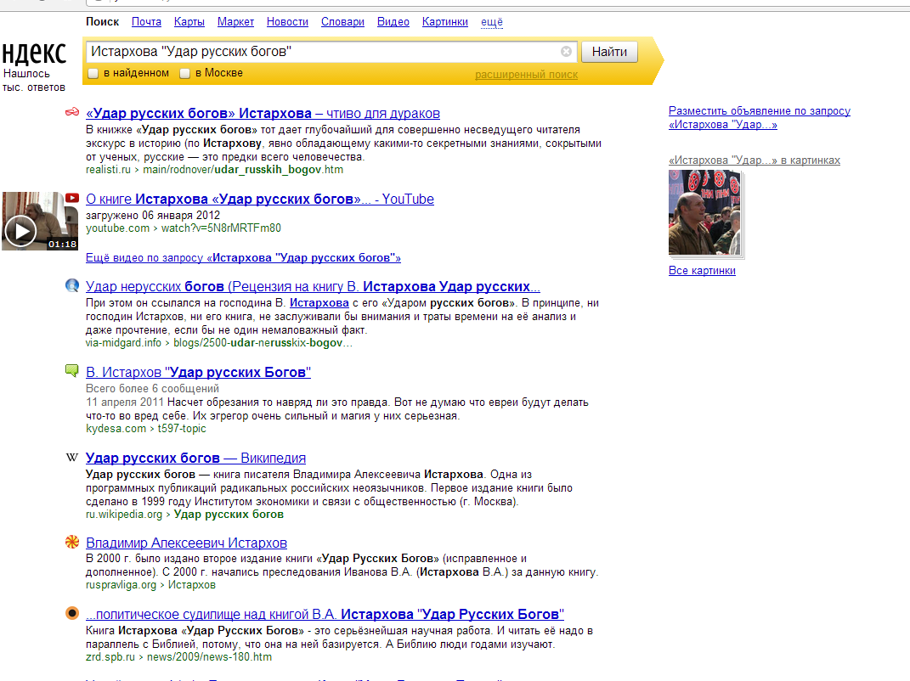Click the kydesa.com forum speech-bubble icon
The image size is (910, 681).
(x=72, y=371)
